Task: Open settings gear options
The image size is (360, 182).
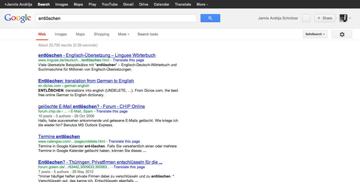Action: click(342, 34)
